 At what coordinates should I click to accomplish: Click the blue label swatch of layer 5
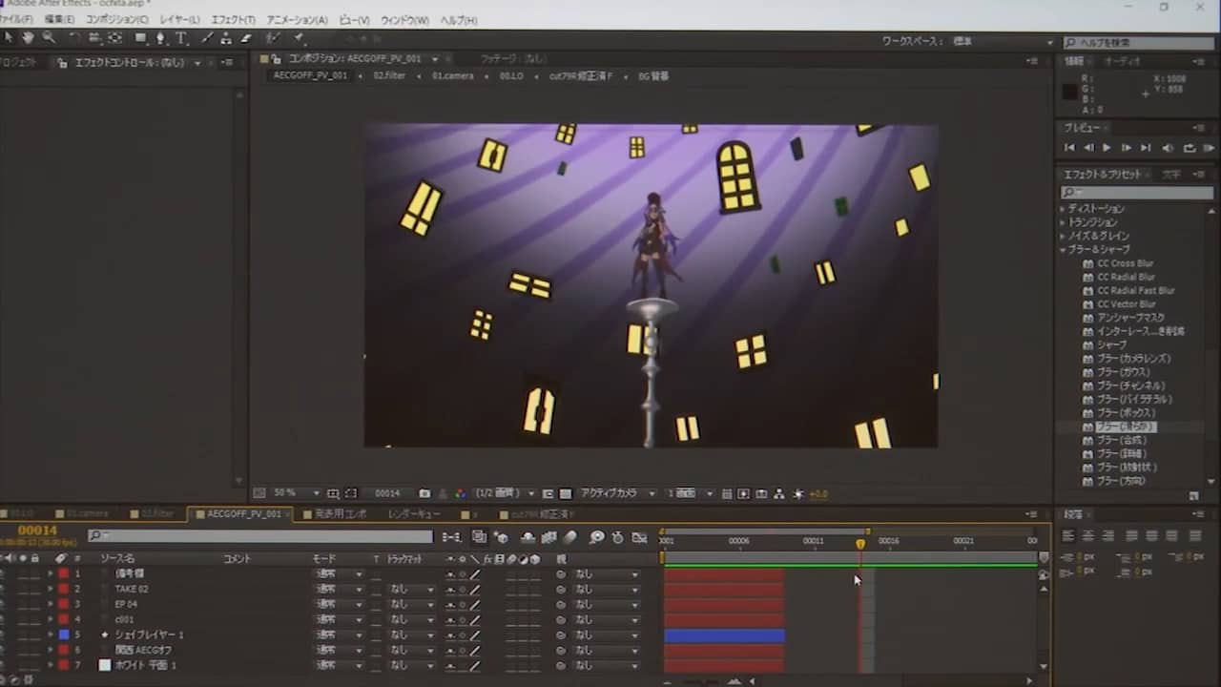coord(64,635)
